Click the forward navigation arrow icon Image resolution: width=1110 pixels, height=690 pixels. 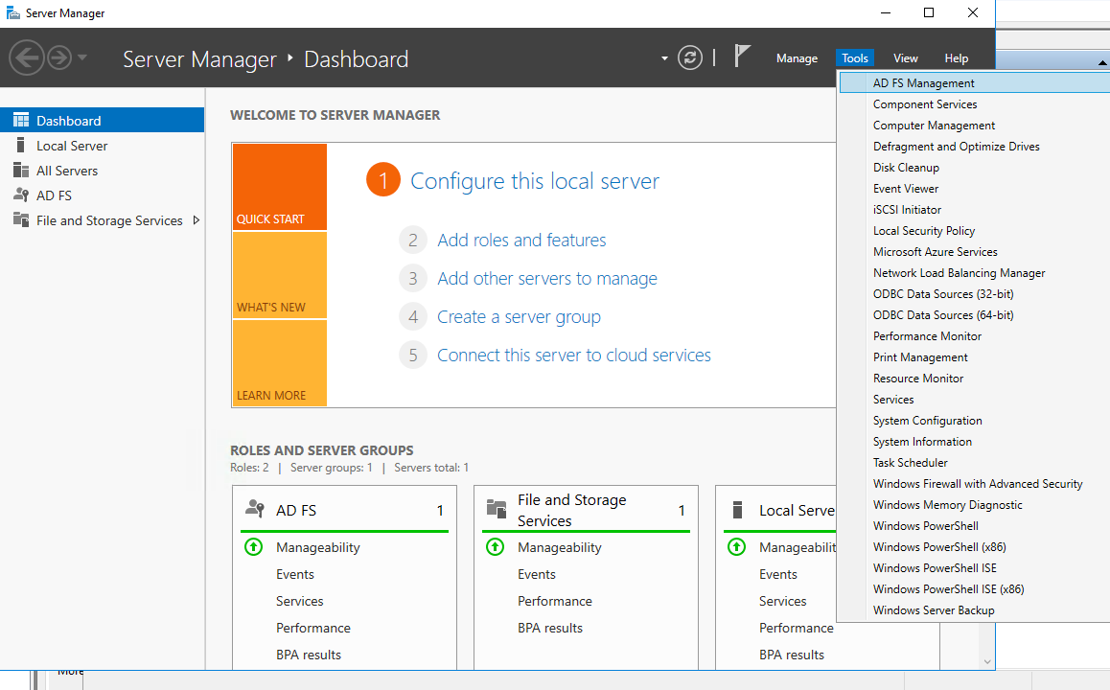[x=59, y=57]
